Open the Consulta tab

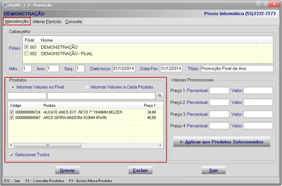(x=73, y=22)
